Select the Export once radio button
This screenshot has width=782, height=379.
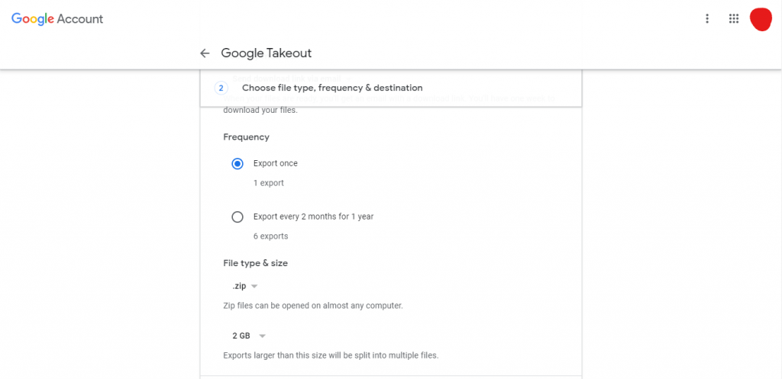click(x=238, y=163)
